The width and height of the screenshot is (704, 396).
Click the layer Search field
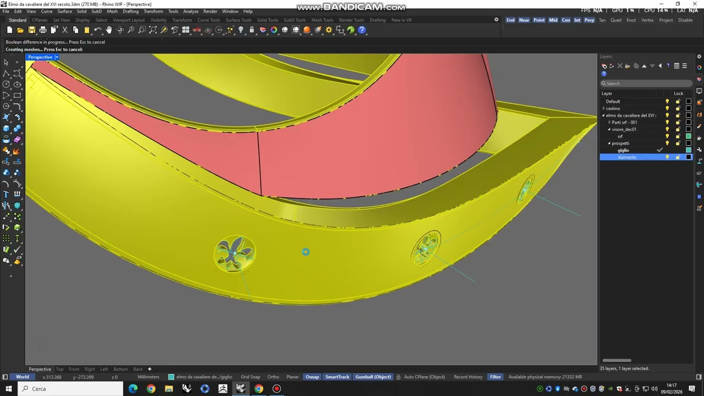646,84
